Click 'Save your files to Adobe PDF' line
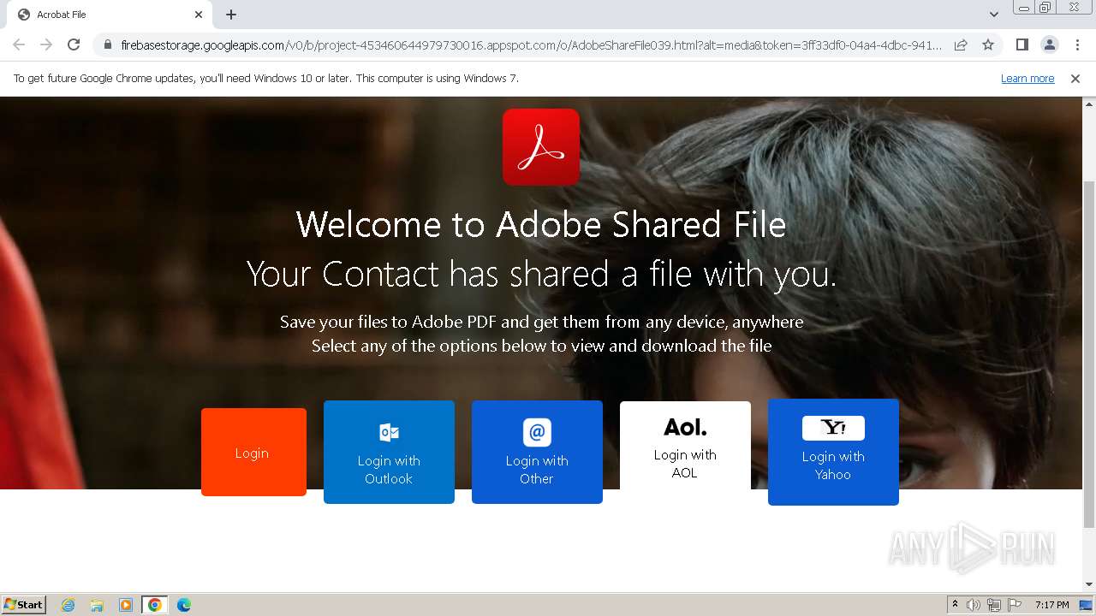1096x616 pixels. (x=541, y=323)
